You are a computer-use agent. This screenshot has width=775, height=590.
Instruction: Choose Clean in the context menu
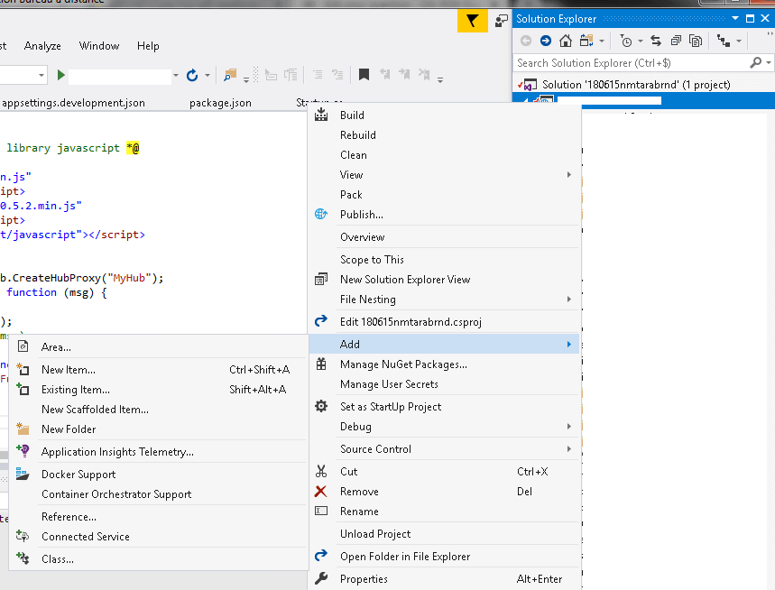click(x=445, y=155)
